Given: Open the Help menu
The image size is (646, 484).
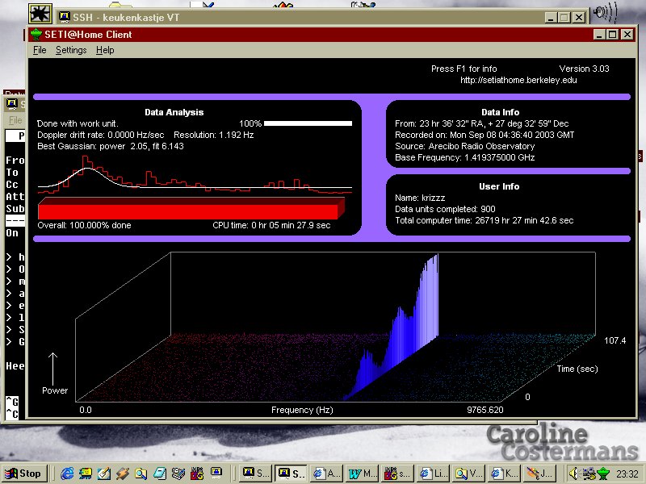Looking at the screenshot, I should click(x=105, y=50).
